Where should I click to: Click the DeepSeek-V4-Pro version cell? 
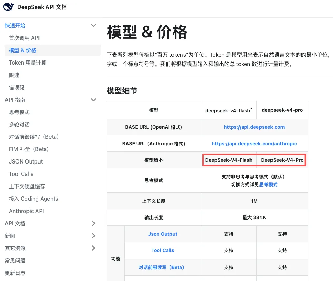pos(282,160)
